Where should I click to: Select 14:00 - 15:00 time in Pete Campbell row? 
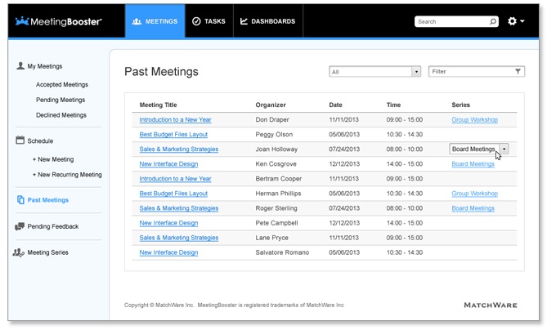405,223
